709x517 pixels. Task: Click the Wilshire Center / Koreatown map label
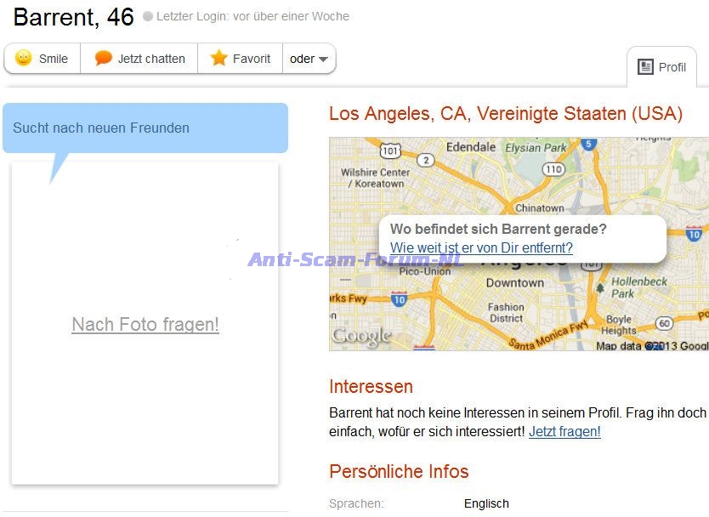tap(373, 178)
